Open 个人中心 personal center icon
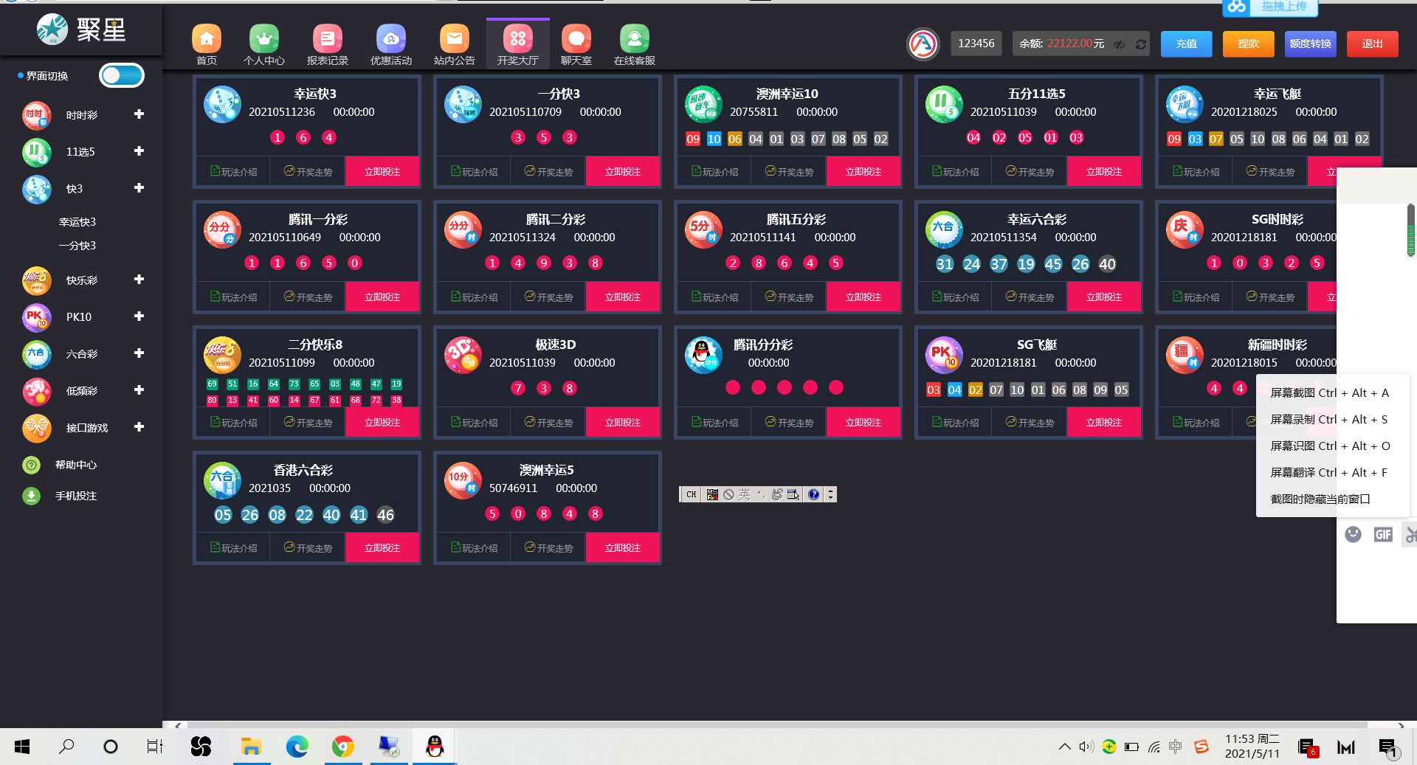 (x=263, y=39)
